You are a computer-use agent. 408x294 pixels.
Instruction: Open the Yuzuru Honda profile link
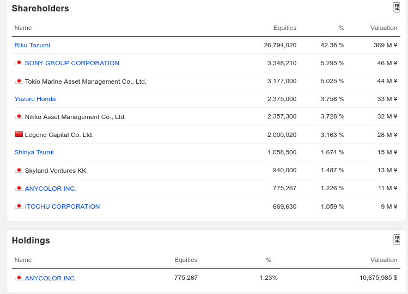point(35,99)
